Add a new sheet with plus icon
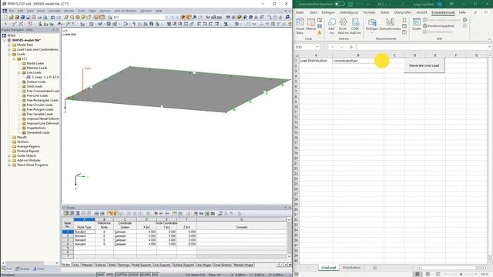This screenshot has width=493, height=277. [x=374, y=268]
